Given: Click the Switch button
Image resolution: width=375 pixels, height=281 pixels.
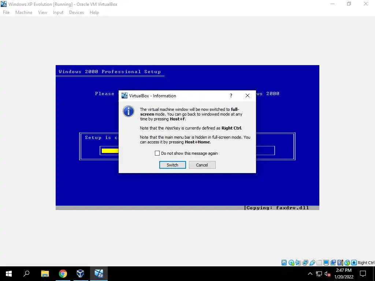Looking at the screenshot, I should click(x=172, y=165).
